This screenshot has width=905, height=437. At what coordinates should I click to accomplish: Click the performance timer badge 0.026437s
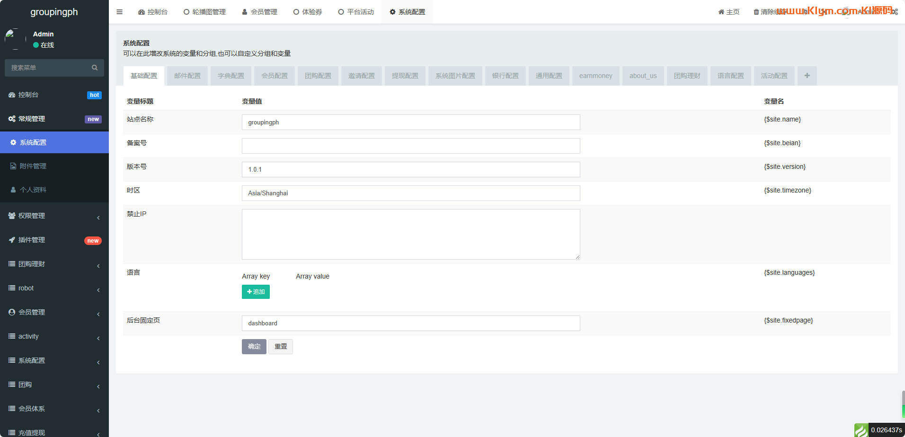tap(887, 430)
